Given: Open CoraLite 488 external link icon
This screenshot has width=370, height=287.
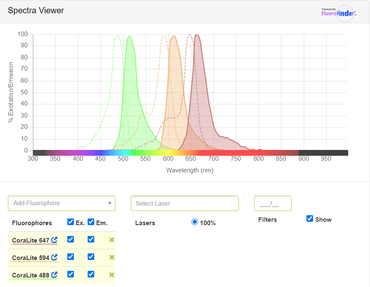Looking at the screenshot, I should pos(54,275).
